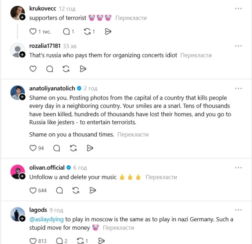The height and width of the screenshot is (244, 252).
Task: Reply to anatoliyanatolich's comment
Action: click(56, 148)
